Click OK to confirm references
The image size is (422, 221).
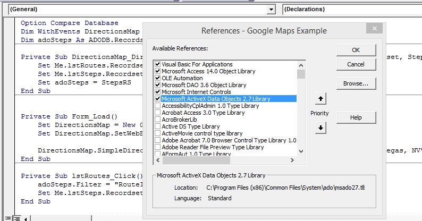(356, 50)
